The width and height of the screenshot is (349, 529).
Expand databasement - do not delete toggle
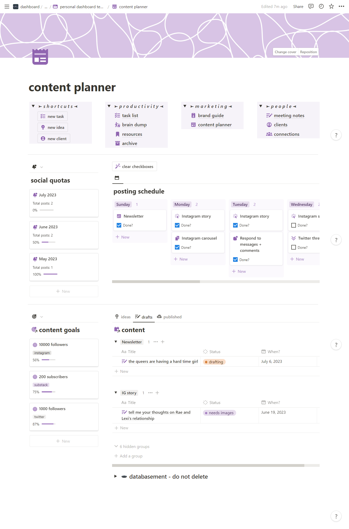(116, 476)
